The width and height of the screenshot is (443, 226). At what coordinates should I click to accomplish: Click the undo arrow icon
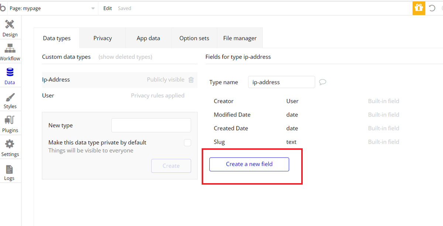coord(432,8)
